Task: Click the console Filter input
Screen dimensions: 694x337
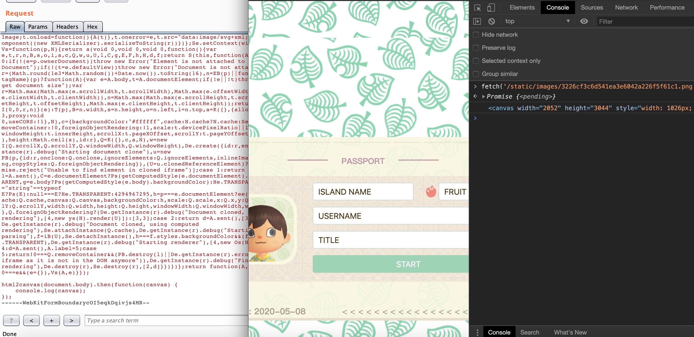Action: [x=645, y=22]
